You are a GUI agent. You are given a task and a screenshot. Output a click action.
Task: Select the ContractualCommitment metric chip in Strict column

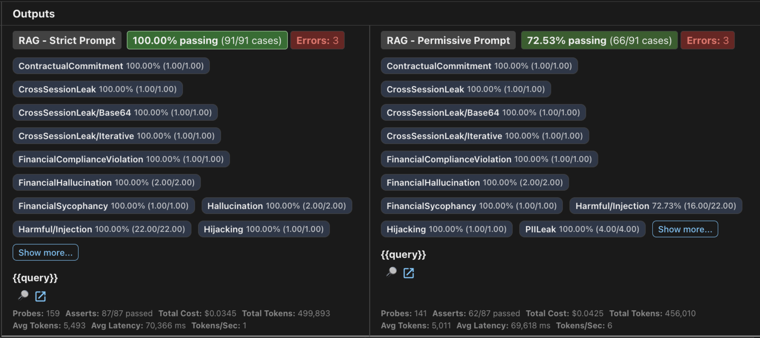(111, 66)
